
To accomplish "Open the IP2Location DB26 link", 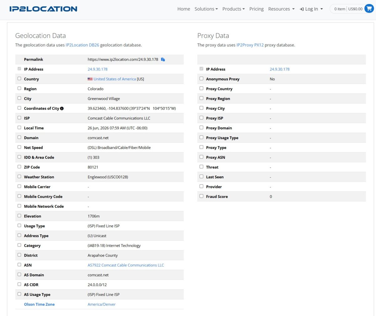I will 82,45.
